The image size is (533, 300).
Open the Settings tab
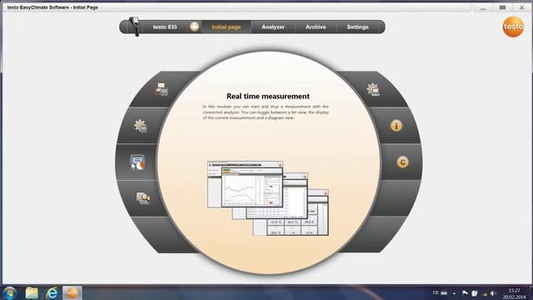357,27
